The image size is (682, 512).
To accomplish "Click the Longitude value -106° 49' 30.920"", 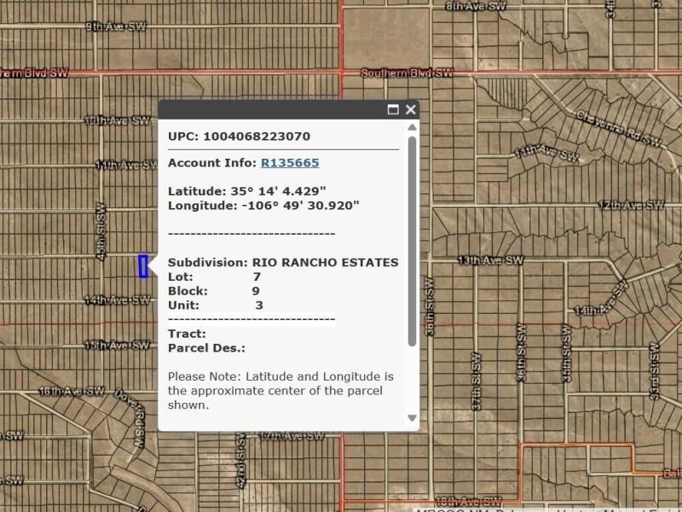I will pos(301,206).
